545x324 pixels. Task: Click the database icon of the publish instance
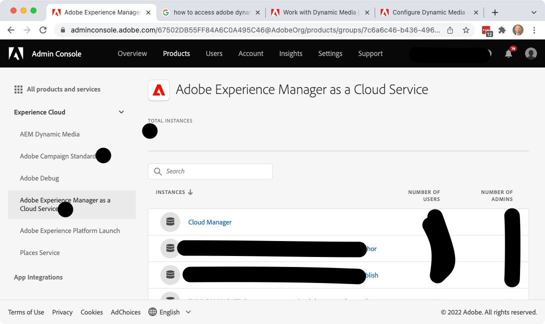tap(170, 275)
